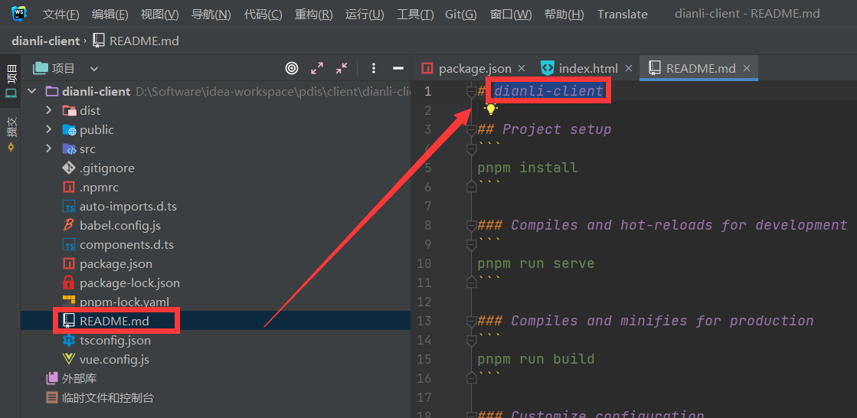857x418 pixels.
Task: Collapse the dianli-client root folder
Action: [31, 91]
